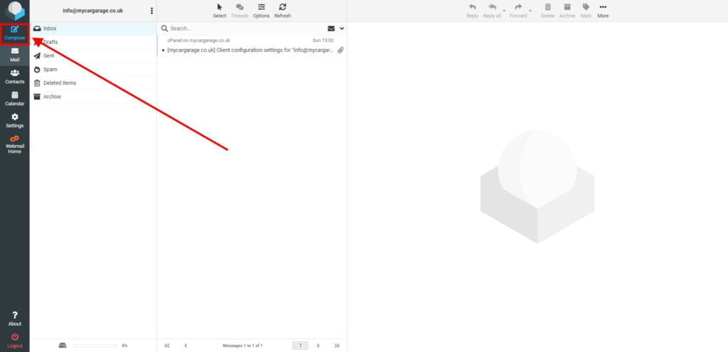Viewport: 728px width, 352px height.
Task: Click the Delete trash button
Action: 548,10
